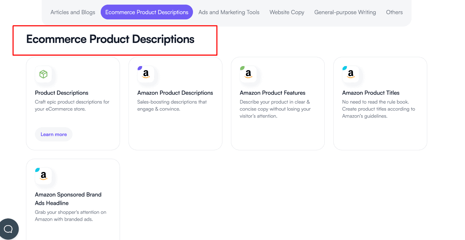Switch to General-purpose Writing tab

(345, 12)
